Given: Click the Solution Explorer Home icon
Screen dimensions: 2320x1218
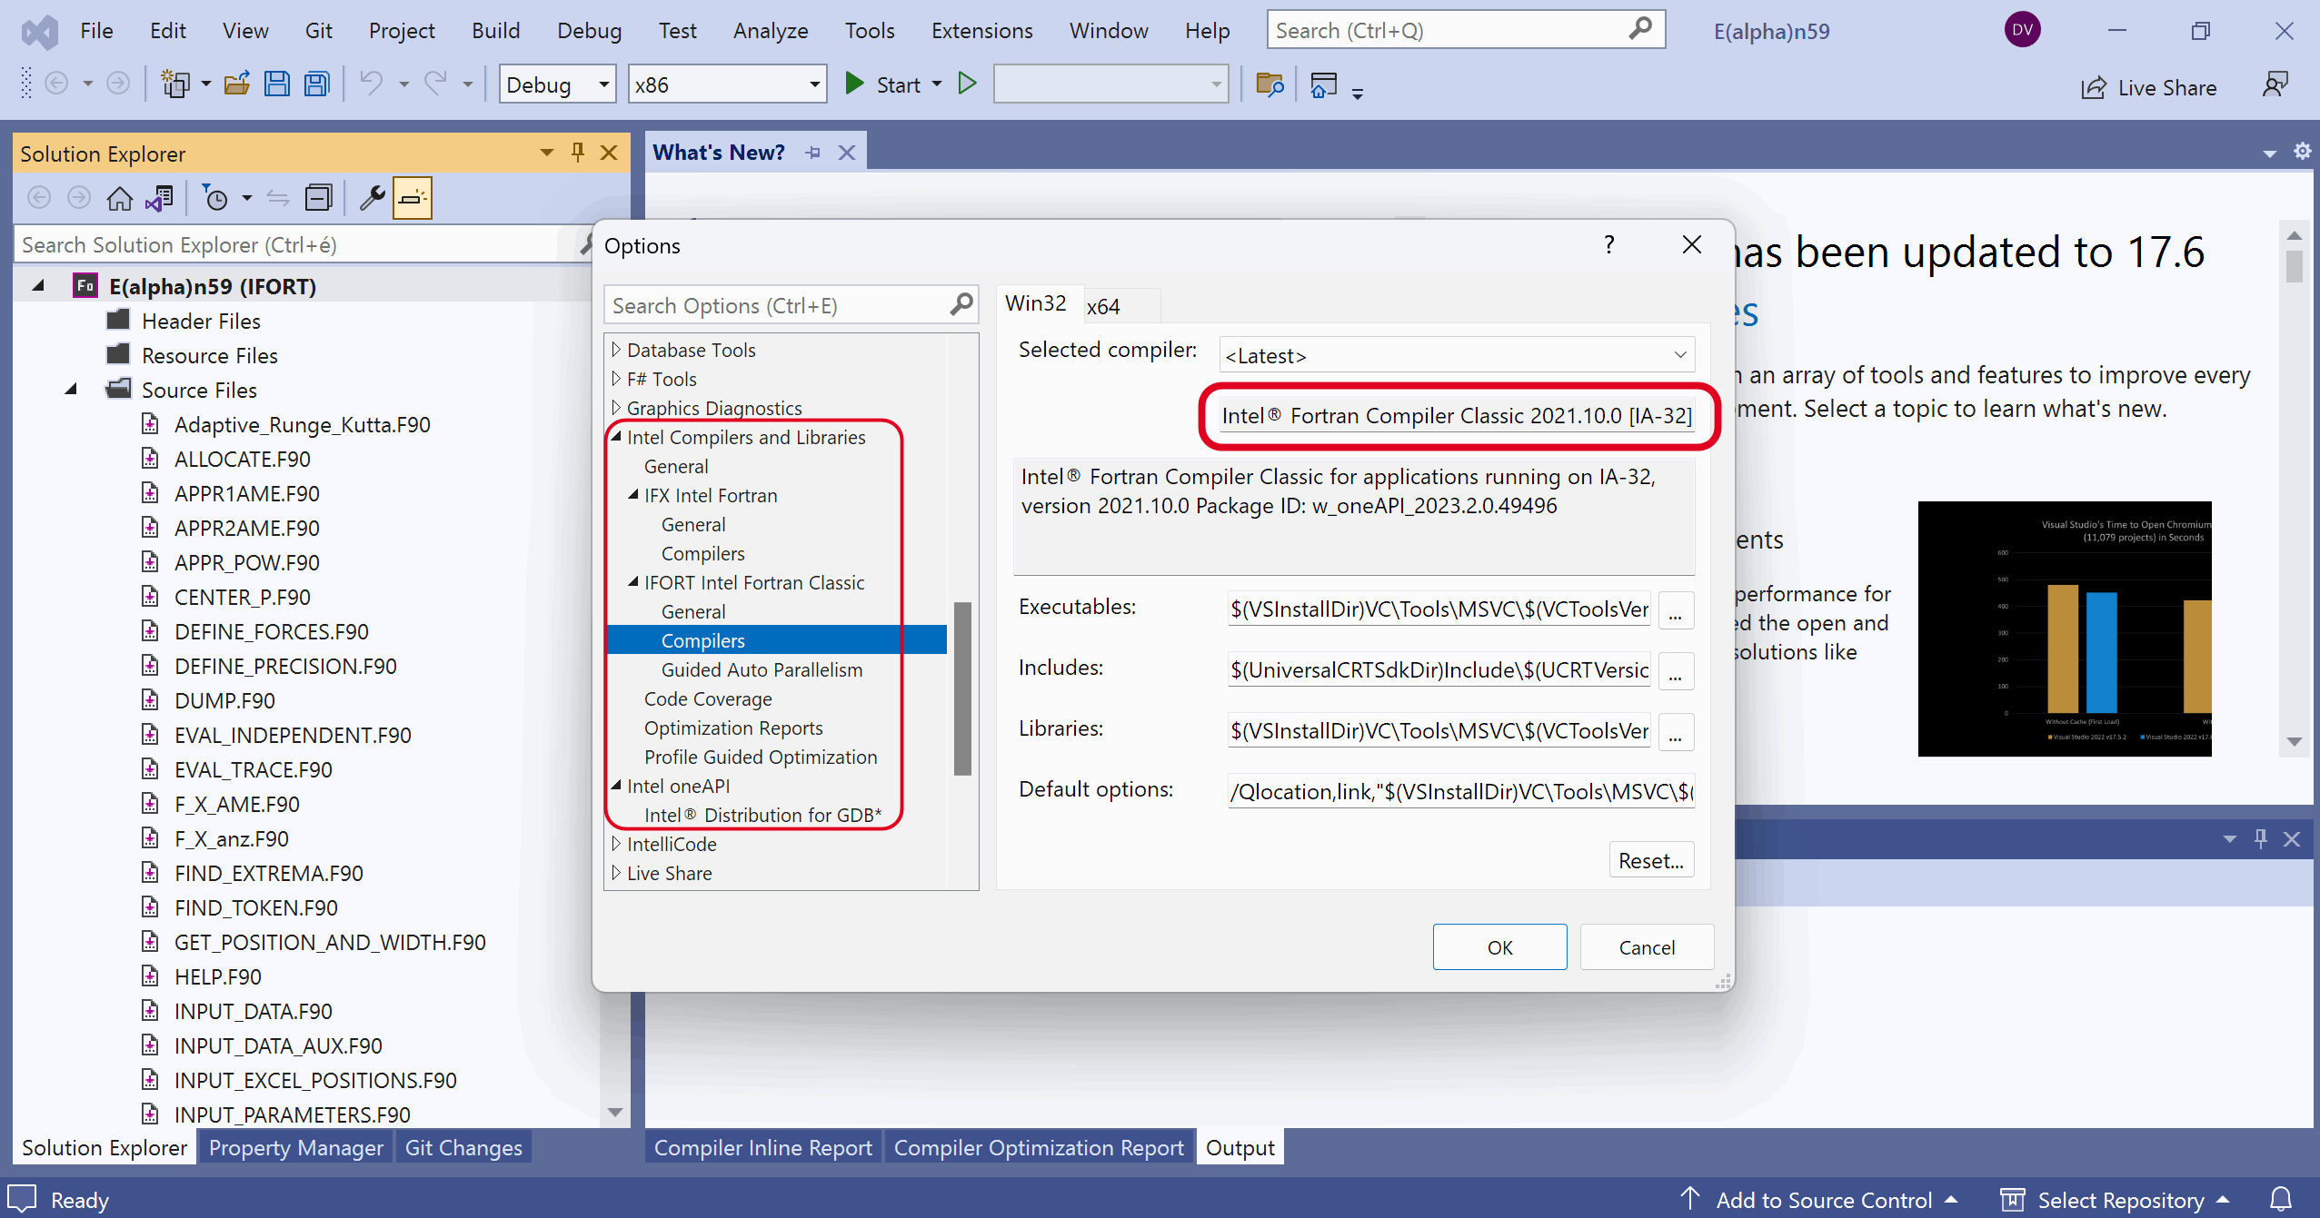Looking at the screenshot, I should coord(119,198).
